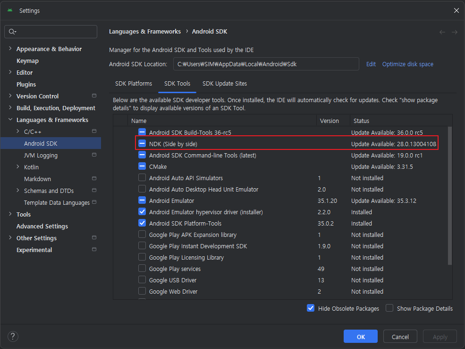Check Google Play APK Expansion library
This screenshot has width=465, height=349.
(142, 234)
